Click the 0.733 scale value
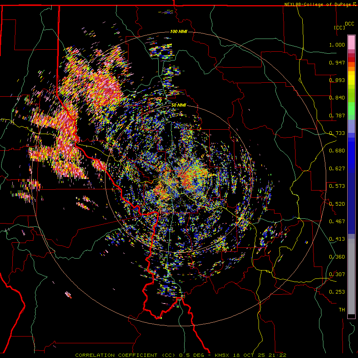 click(337, 133)
